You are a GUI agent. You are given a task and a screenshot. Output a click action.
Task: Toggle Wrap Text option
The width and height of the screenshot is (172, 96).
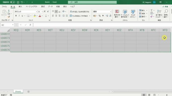coord(80,11)
